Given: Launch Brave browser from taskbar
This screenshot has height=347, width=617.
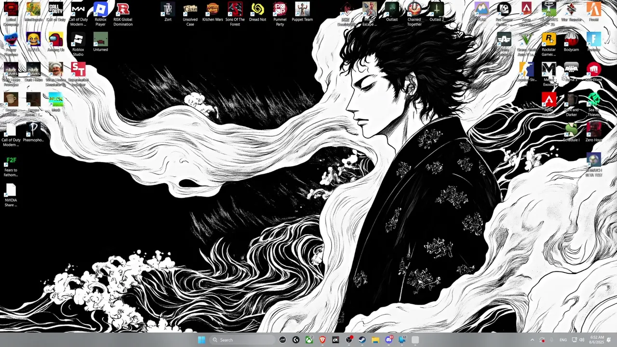Looking at the screenshot, I should [322, 340].
